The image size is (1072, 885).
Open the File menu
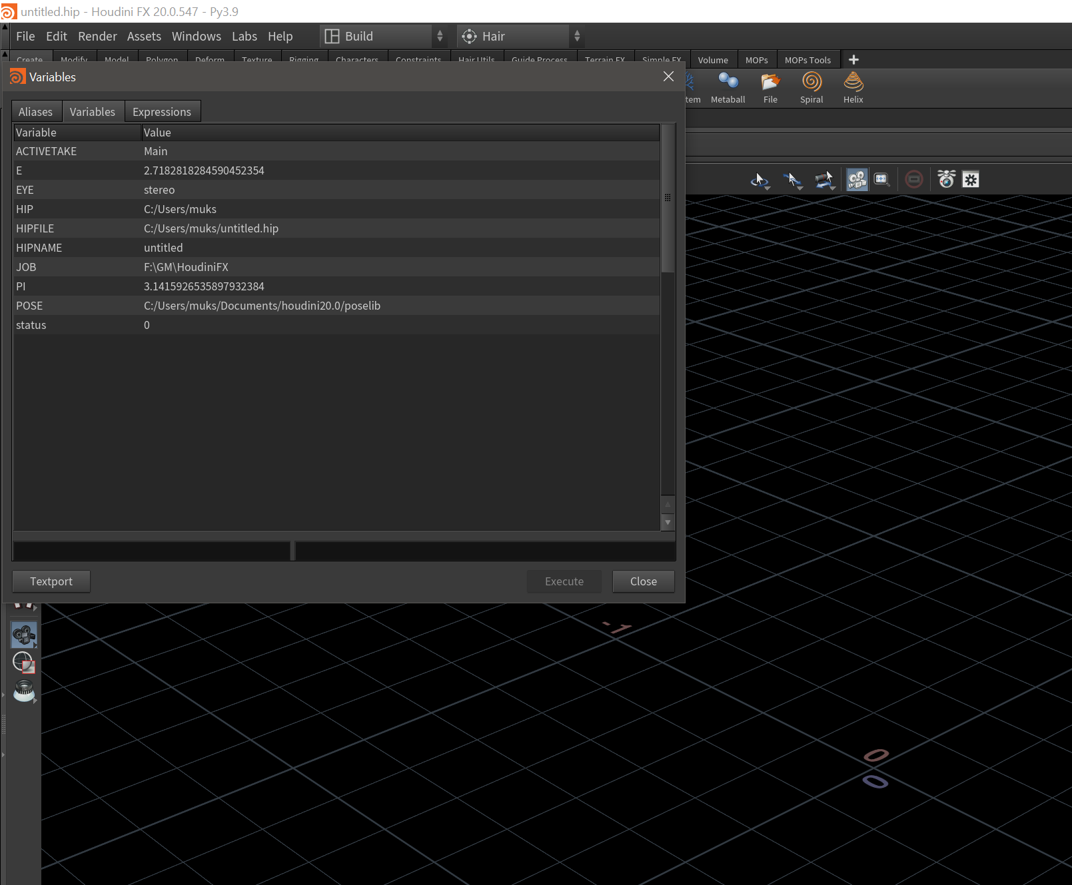tap(25, 37)
